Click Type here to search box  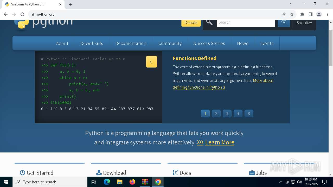tap(50, 182)
